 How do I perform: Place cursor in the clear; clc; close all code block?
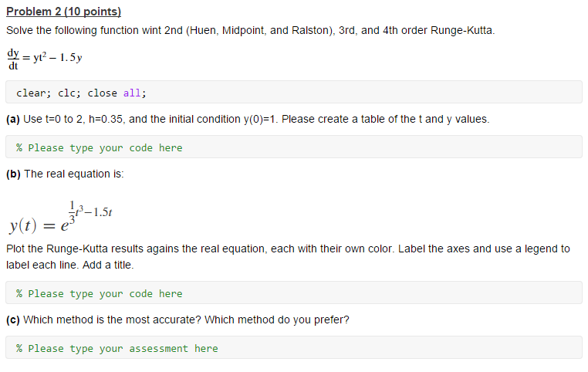[294, 93]
